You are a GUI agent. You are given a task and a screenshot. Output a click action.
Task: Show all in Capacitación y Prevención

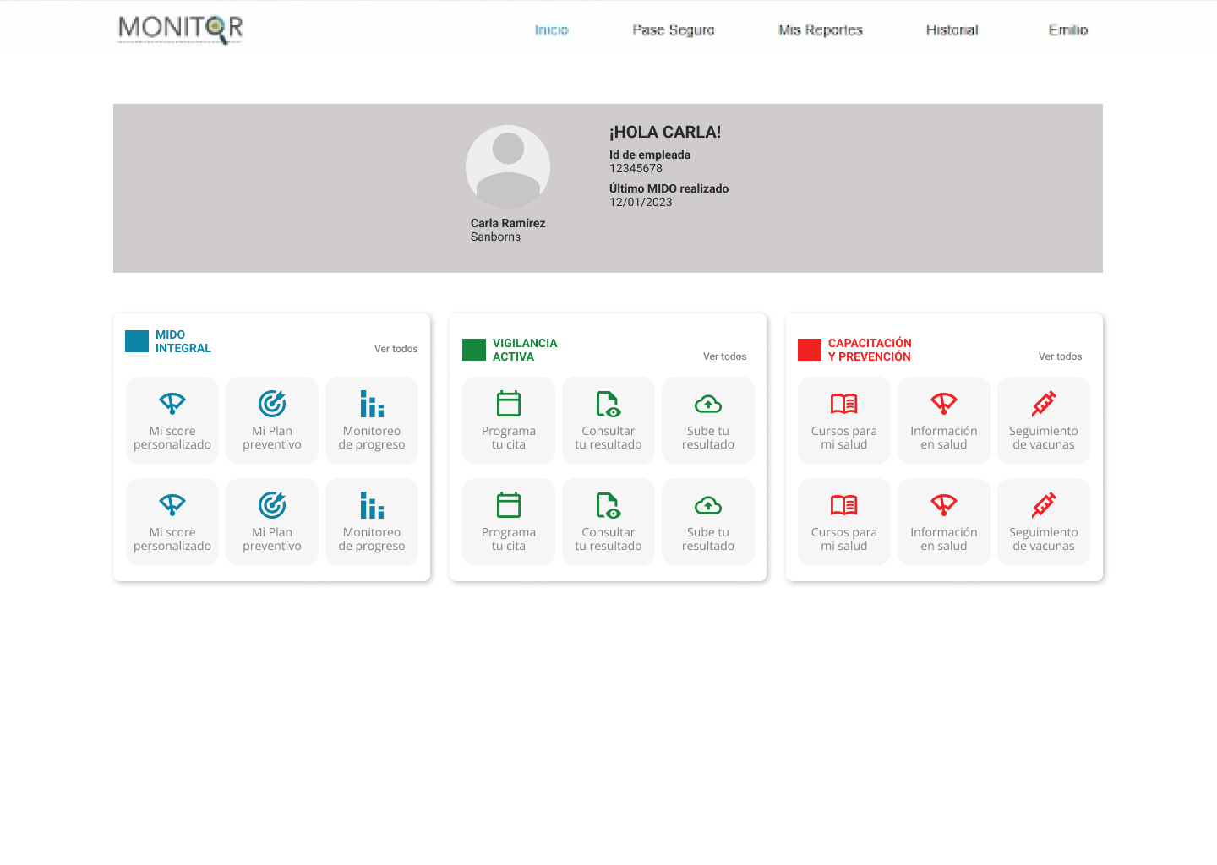[x=1060, y=356]
